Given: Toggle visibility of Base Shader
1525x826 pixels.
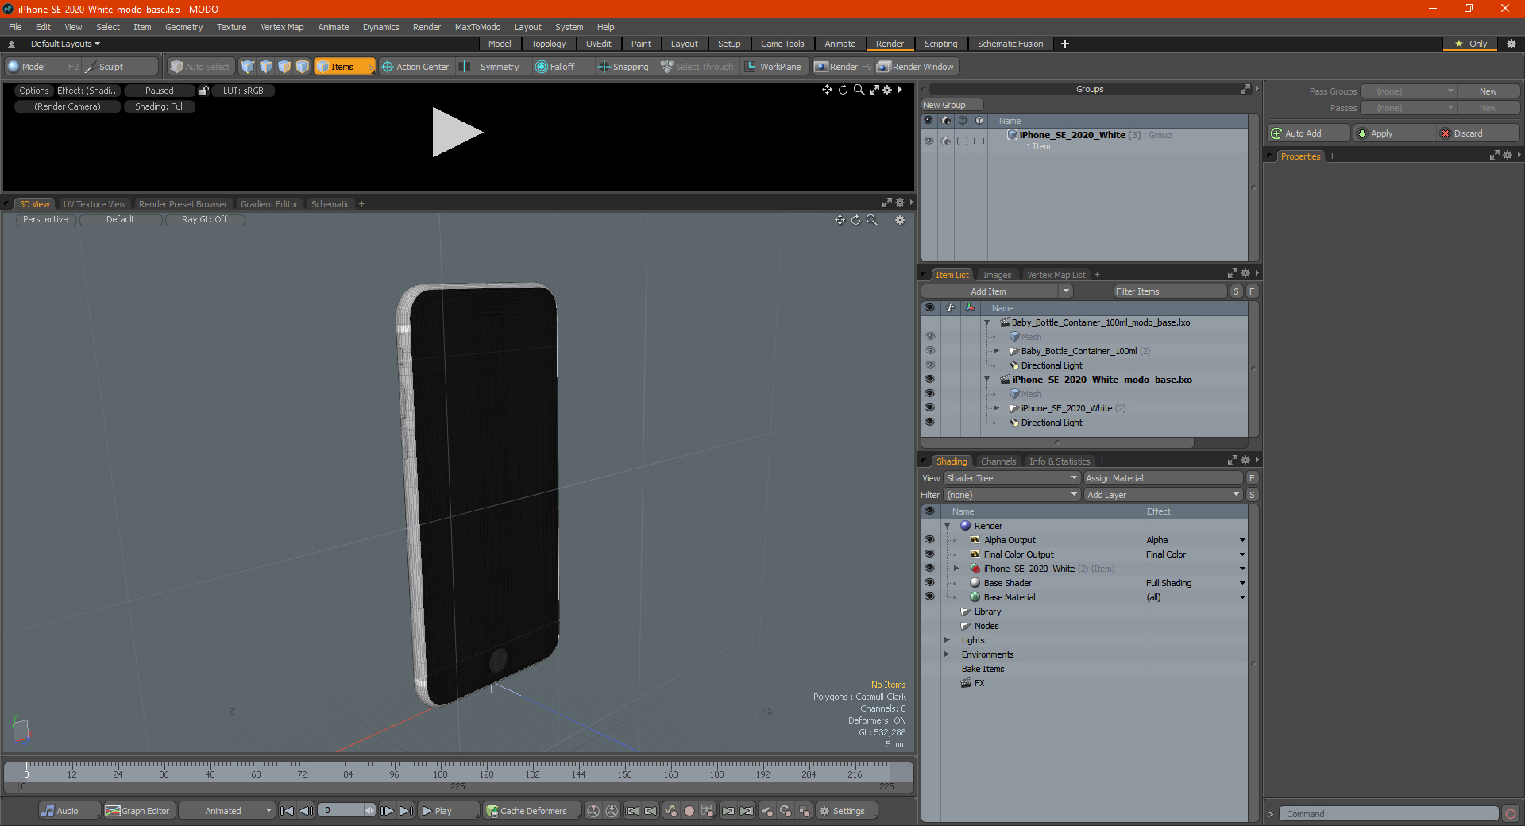Looking at the screenshot, I should (929, 583).
